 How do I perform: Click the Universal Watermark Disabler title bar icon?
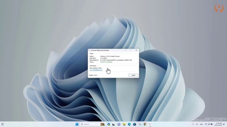click(89, 50)
